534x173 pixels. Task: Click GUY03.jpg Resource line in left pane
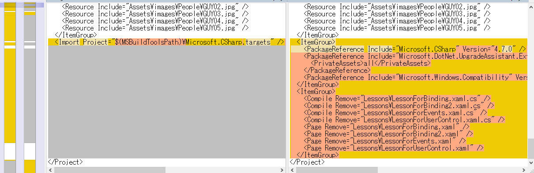(155, 14)
